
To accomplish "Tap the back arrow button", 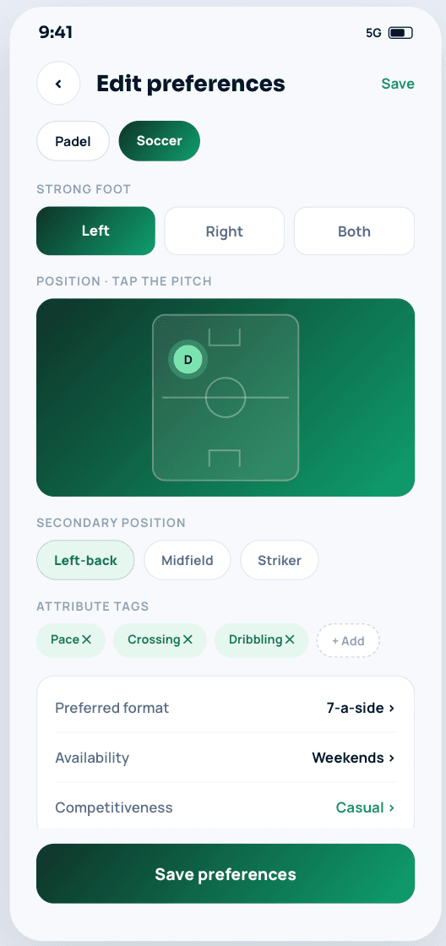I will 58,84.
